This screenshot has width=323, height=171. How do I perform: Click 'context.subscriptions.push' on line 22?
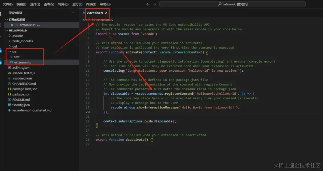[x=127, y=121]
